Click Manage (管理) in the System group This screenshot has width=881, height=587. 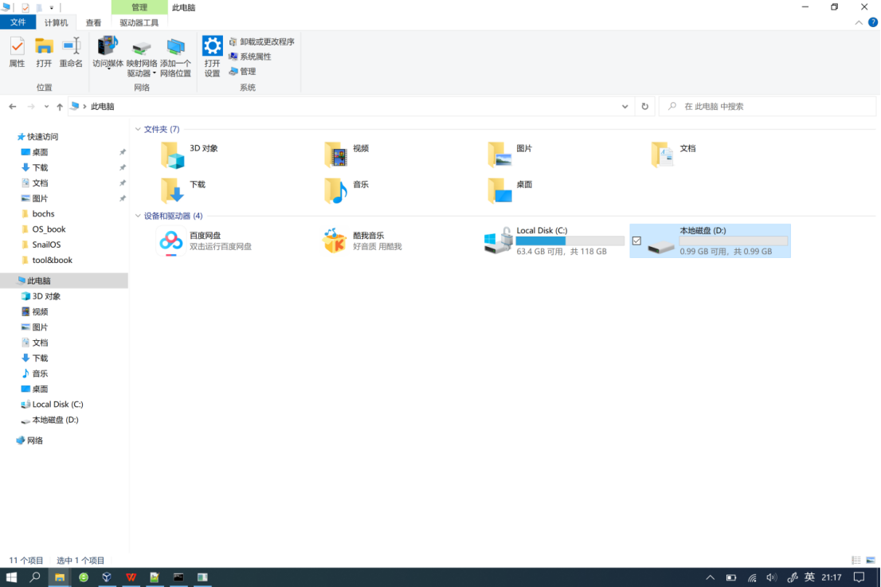point(242,72)
